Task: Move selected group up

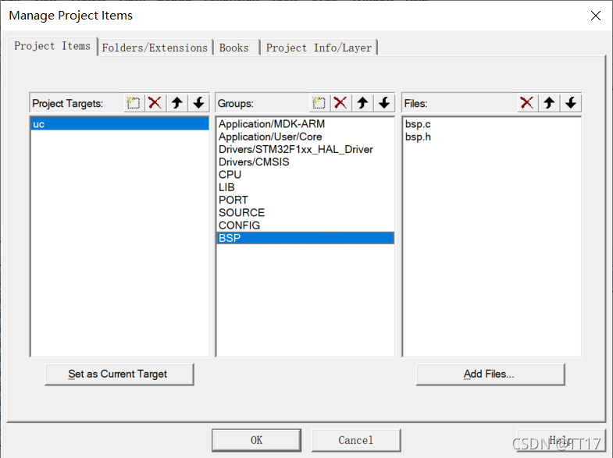Action: point(362,103)
